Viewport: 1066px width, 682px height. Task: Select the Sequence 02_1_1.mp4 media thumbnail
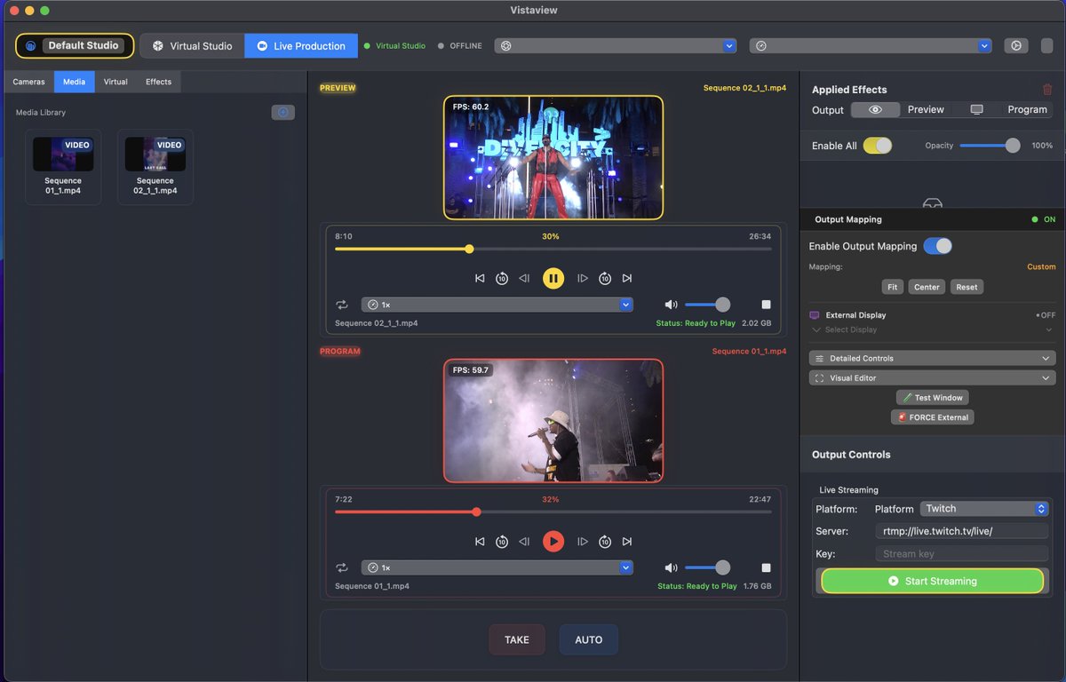pyautogui.click(x=155, y=167)
